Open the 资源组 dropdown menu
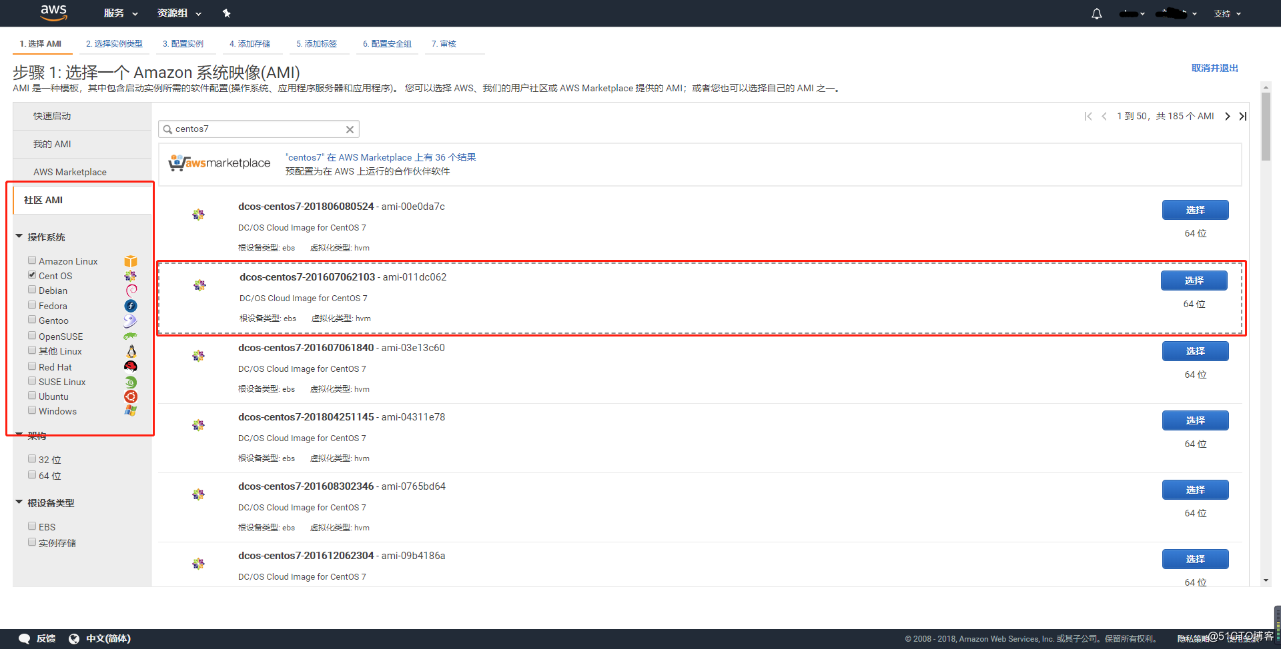Screen dimensions: 1281x649 point(179,13)
